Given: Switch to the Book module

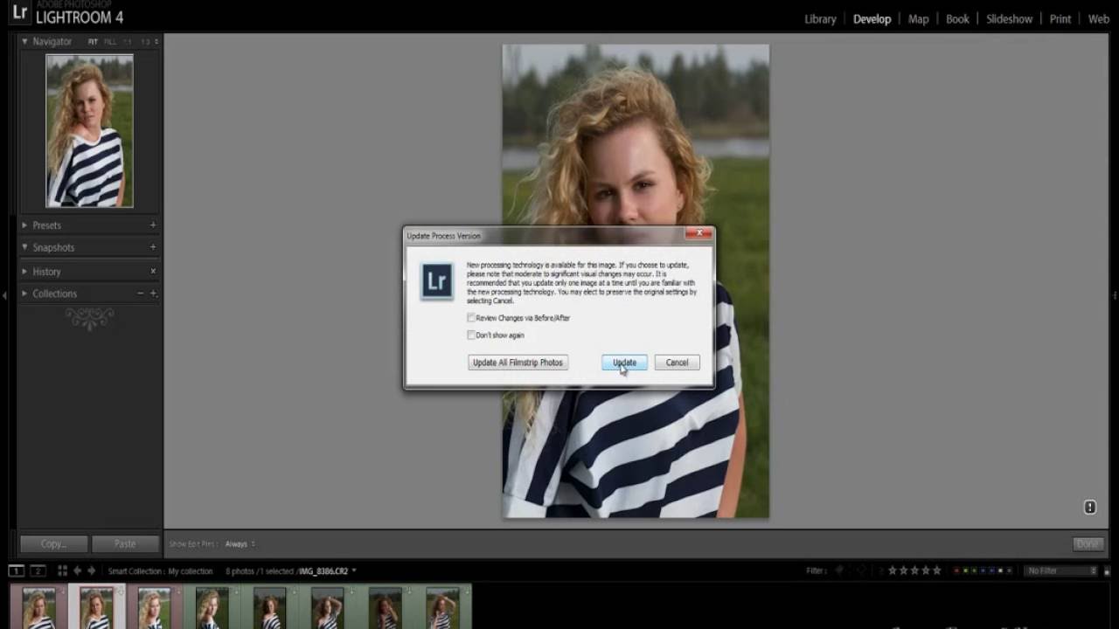Looking at the screenshot, I should pos(957,19).
